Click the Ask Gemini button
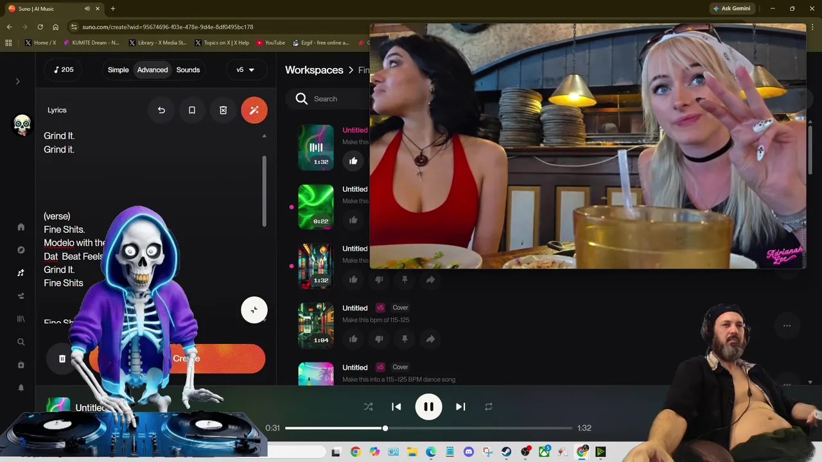 (731, 8)
